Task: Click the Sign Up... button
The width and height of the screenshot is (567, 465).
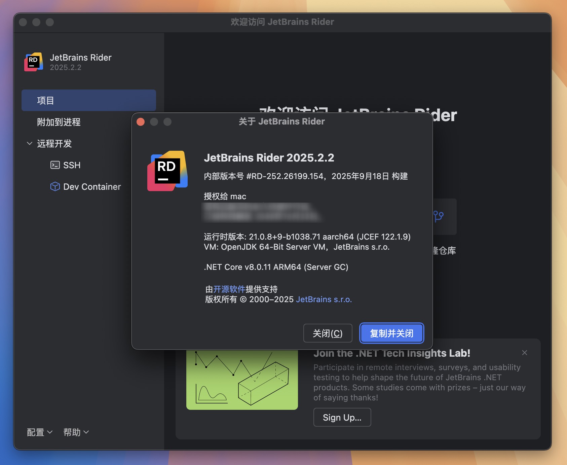Action: click(x=342, y=417)
